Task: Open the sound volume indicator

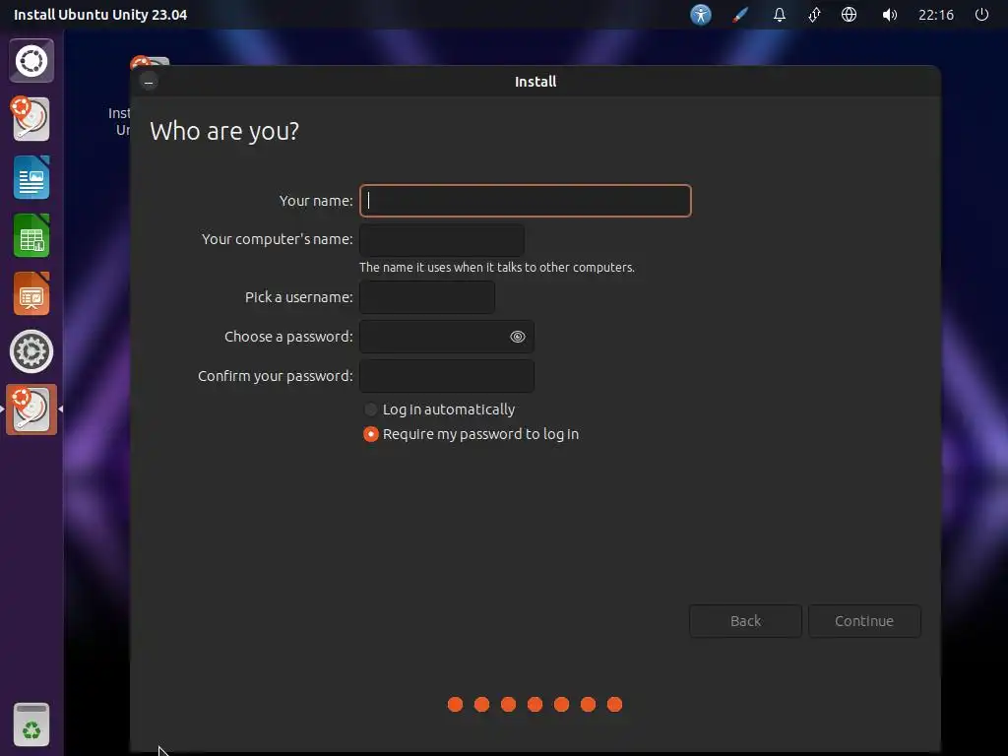Action: click(889, 14)
